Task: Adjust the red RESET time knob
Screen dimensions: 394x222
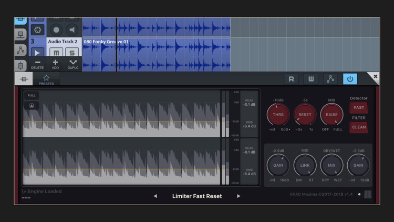Action: click(305, 115)
